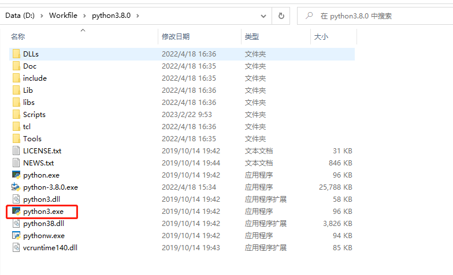
Task: Select the Tools folder name
Action: click(x=32, y=139)
